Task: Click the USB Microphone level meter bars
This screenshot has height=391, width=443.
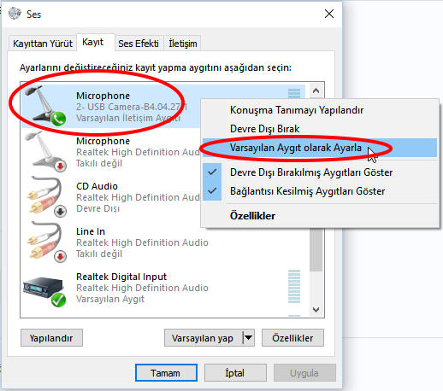Action: [294, 93]
